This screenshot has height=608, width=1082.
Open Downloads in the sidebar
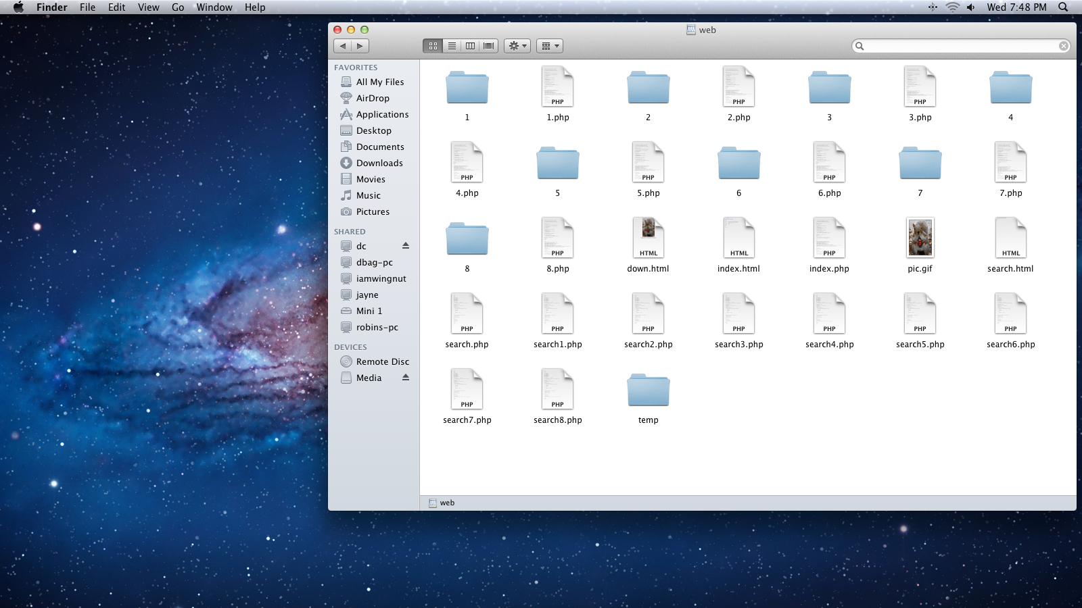pyautogui.click(x=379, y=163)
